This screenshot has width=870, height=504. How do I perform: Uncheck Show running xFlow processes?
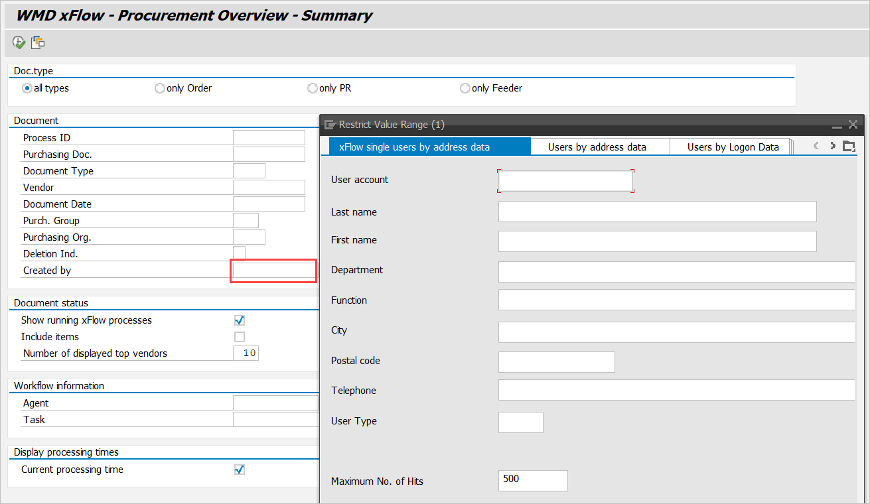(x=240, y=320)
